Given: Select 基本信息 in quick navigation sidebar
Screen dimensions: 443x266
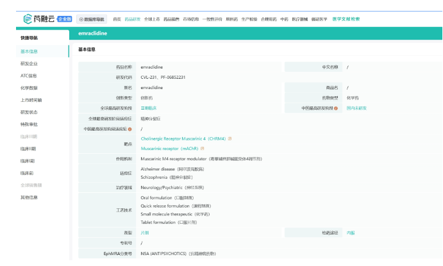Looking at the screenshot, I should [x=29, y=51].
